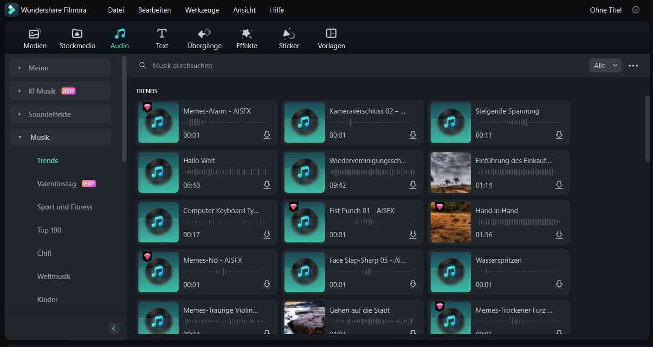Click the Hallo Welt music disc thumbnail
Image resolution: width=653 pixels, height=347 pixels.
[x=158, y=172]
